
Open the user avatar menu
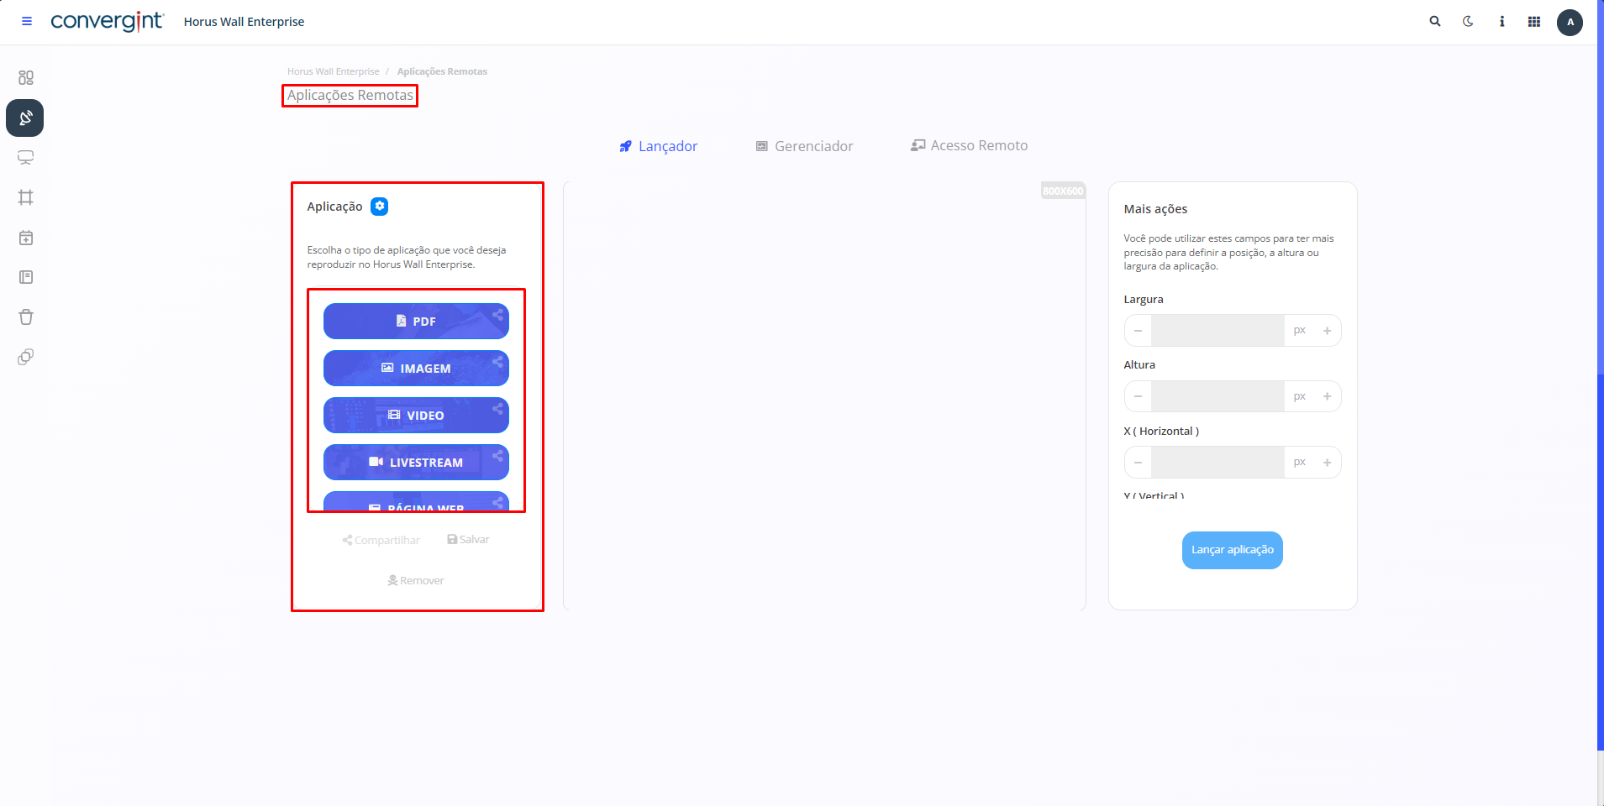[x=1570, y=23]
